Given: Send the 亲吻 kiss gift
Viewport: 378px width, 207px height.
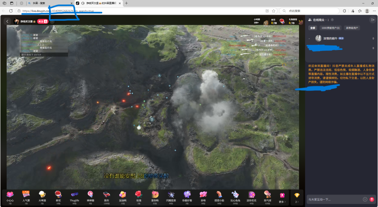Looking at the screenshot, I should [203, 197].
